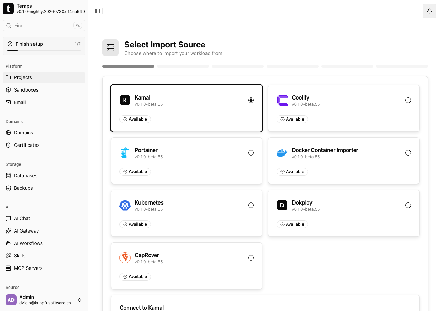Select the Portainer radio button

251,153
